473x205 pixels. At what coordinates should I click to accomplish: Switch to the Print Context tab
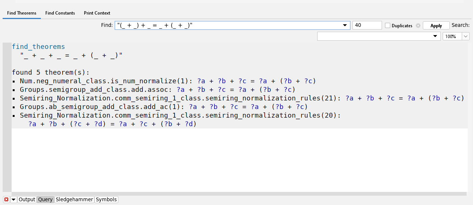pos(97,13)
